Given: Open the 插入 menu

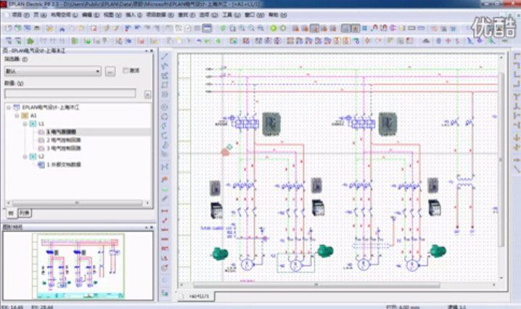Looking at the screenshot, I should pyautogui.click(x=134, y=15).
